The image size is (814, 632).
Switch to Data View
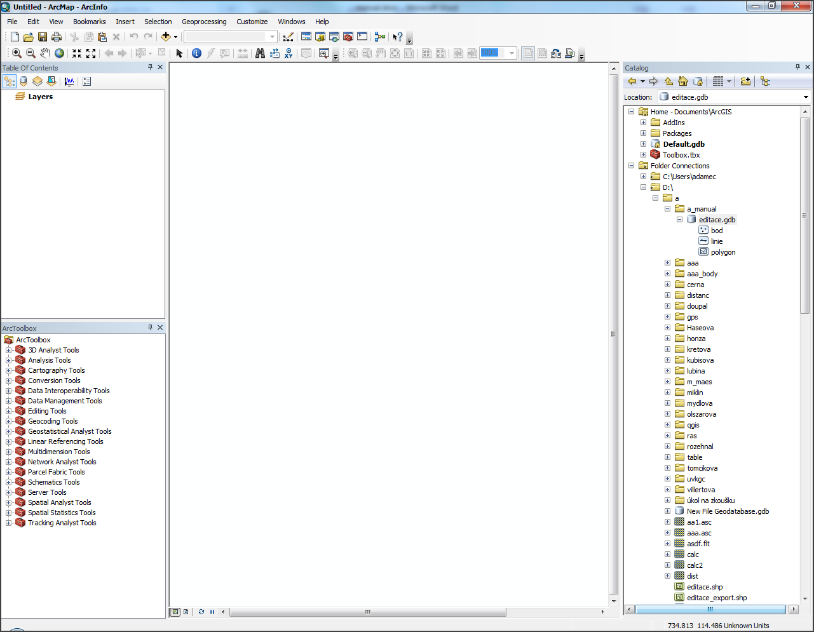175,612
